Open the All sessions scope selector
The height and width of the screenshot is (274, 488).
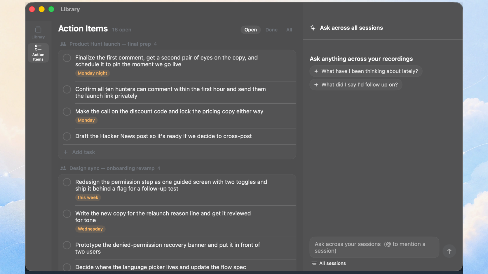(x=329, y=263)
